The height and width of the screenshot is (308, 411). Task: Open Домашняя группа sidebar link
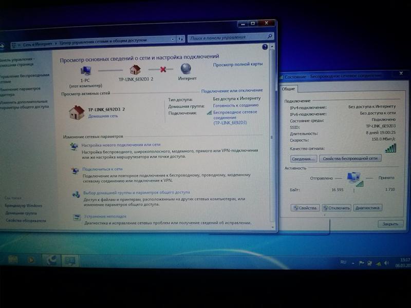[x=21, y=213]
